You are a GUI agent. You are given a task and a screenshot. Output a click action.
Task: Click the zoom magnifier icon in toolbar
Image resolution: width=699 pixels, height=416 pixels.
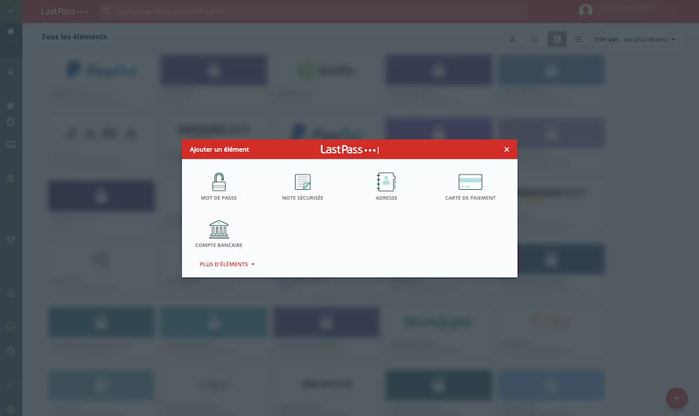click(x=535, y=39)
